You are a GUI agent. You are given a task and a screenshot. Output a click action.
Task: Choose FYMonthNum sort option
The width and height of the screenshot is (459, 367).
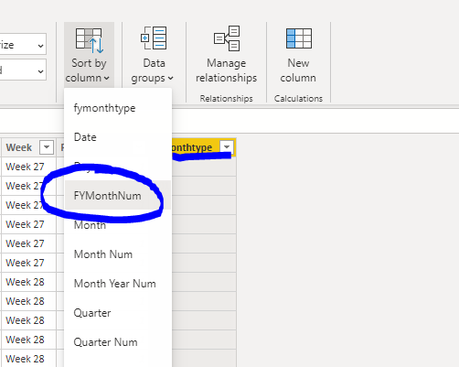(118, 196)
